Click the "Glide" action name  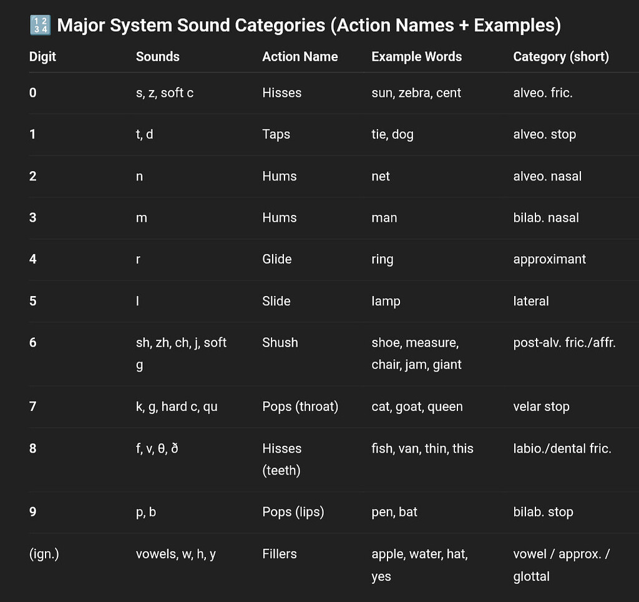click(276, 259)
